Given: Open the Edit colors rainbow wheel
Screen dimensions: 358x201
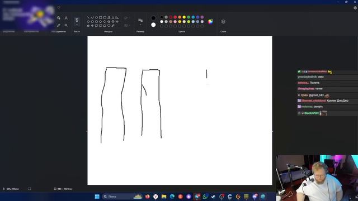Looking at the screenshot, I should 210,21.
